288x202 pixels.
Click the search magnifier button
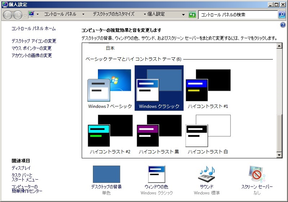[x=282, y=14]
